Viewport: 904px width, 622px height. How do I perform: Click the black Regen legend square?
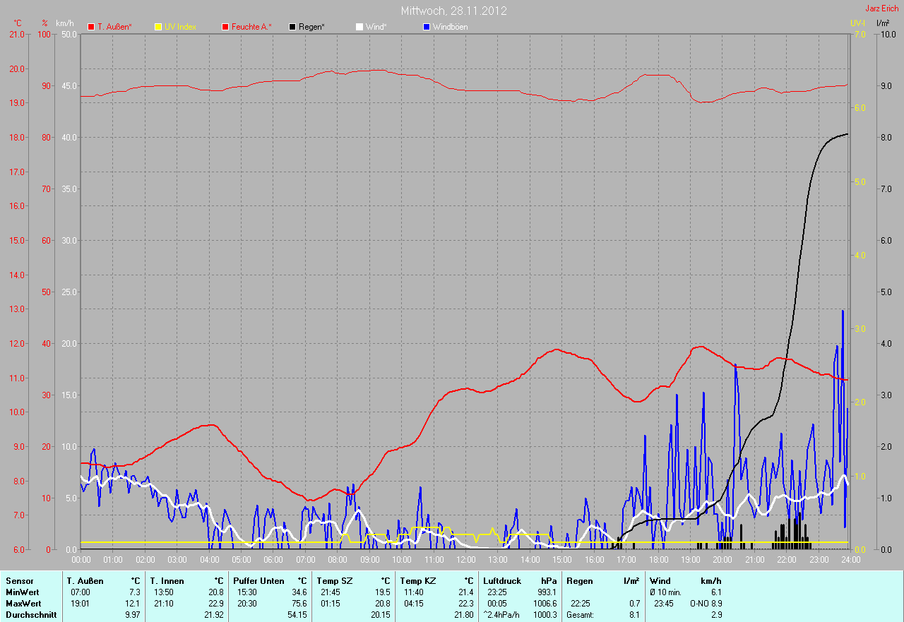pos(293,27)
